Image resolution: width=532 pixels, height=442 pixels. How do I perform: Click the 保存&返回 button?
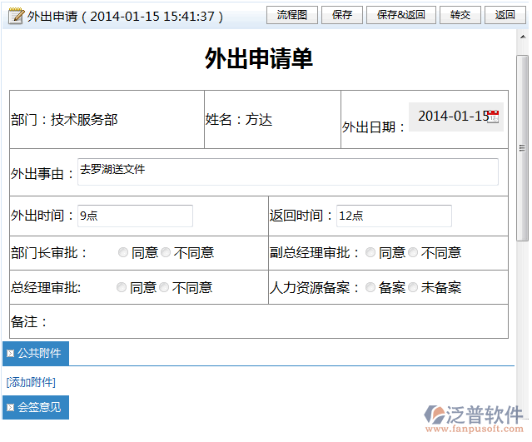[400, 15]
